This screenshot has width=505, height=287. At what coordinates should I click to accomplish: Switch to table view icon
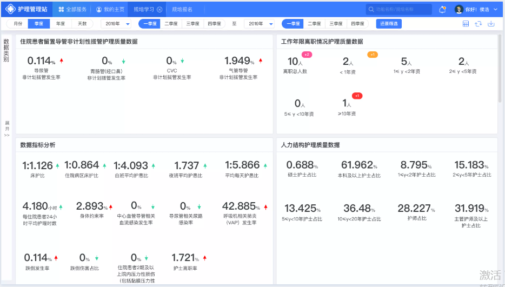[x=466, y=24]
